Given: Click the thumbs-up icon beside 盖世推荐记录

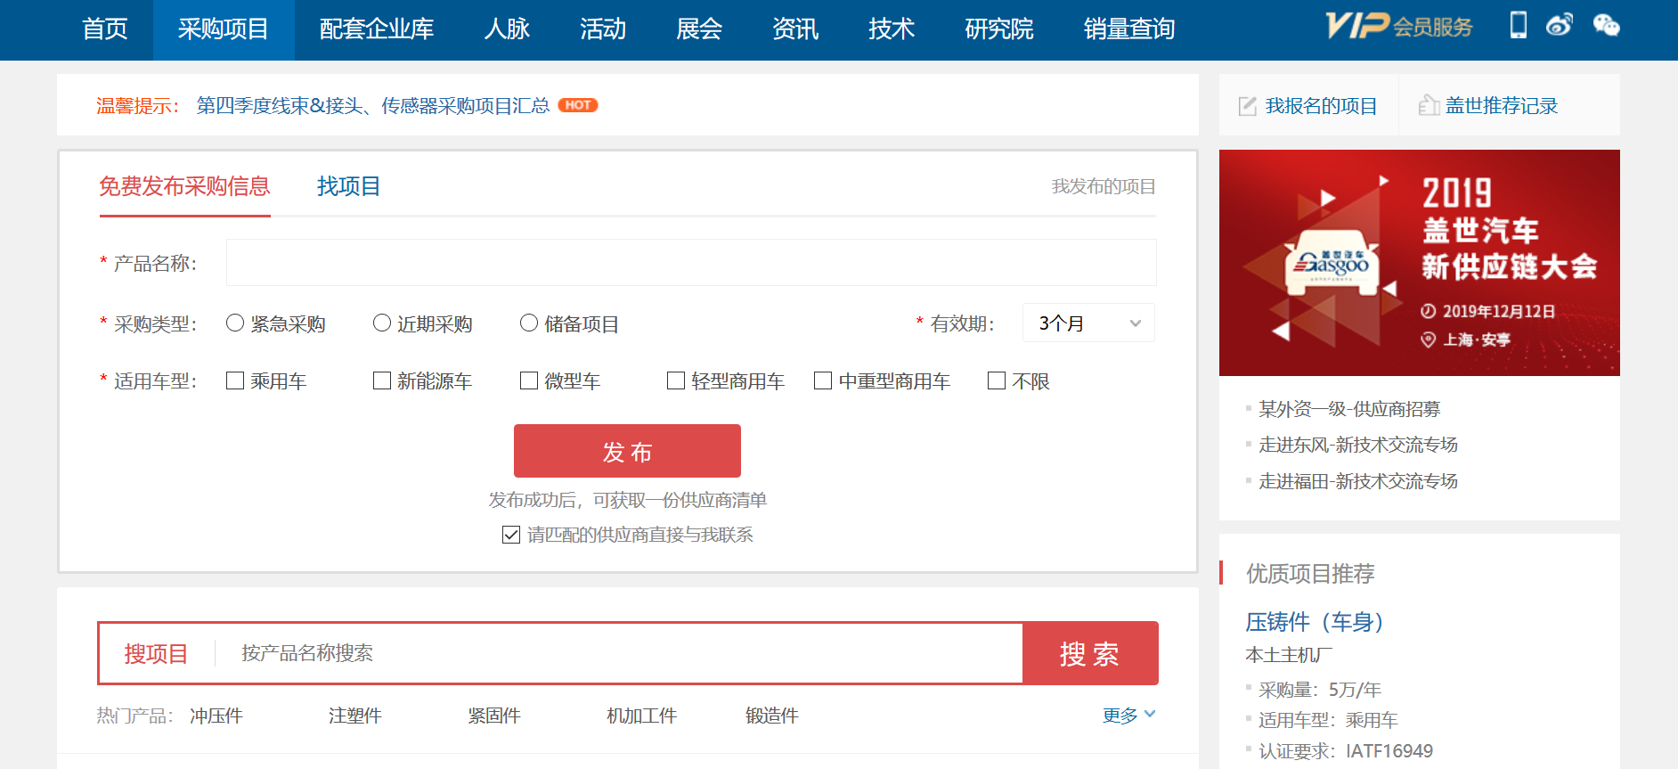Looking at the screenshot, I should point(1429,105).
